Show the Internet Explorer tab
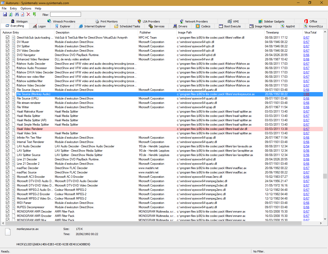Screen dimensions: 328x254 click(92, 26)
